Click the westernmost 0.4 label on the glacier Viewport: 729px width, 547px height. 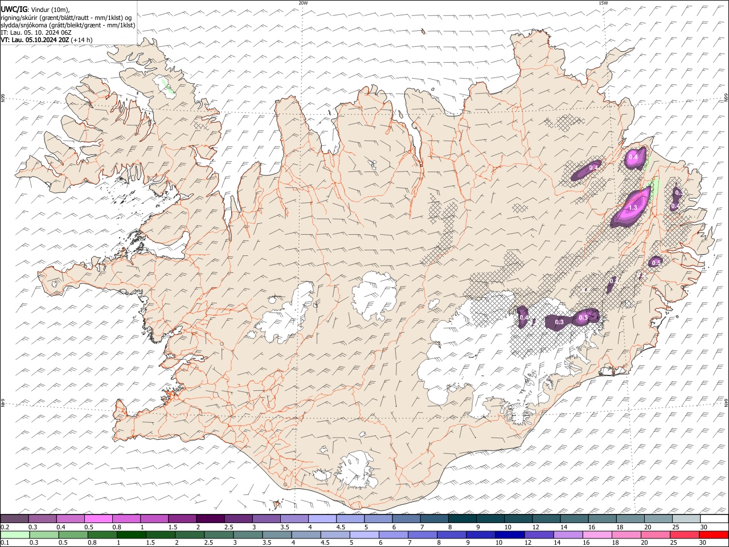pos(523,317)
